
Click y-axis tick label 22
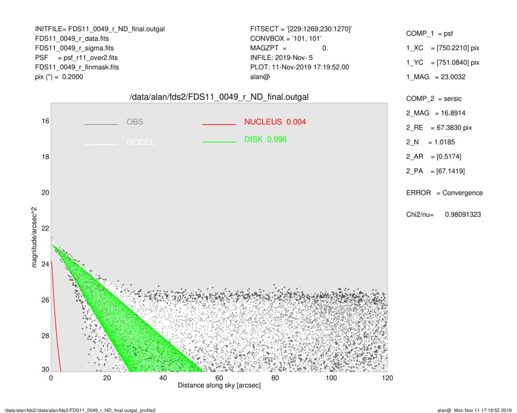45,229
